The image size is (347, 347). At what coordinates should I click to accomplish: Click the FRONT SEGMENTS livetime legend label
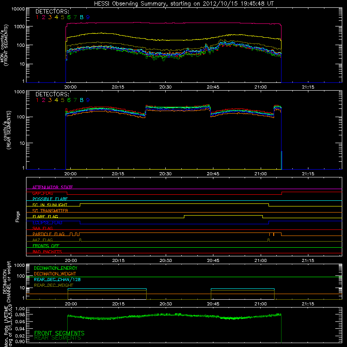point(59,333)
